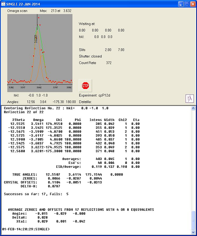Click the Count Rate value 372
Screen dimensions: 197x236
(x=109, y=63)
